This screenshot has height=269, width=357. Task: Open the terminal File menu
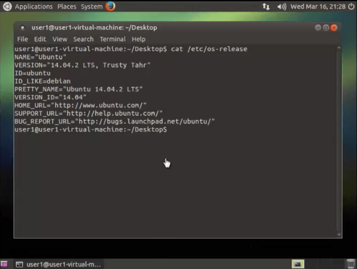tap(23, 39)
